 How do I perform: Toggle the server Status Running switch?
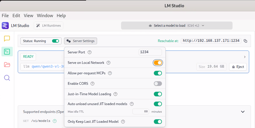(x=56, y=41)
